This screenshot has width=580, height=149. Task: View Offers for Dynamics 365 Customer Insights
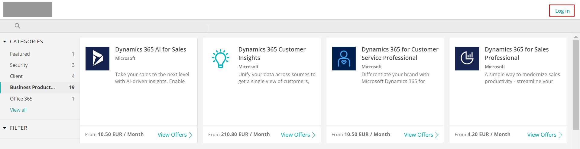tap(298, 135)
